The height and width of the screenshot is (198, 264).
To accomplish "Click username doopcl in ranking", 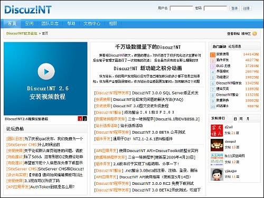I will click(x=230, y=142).
